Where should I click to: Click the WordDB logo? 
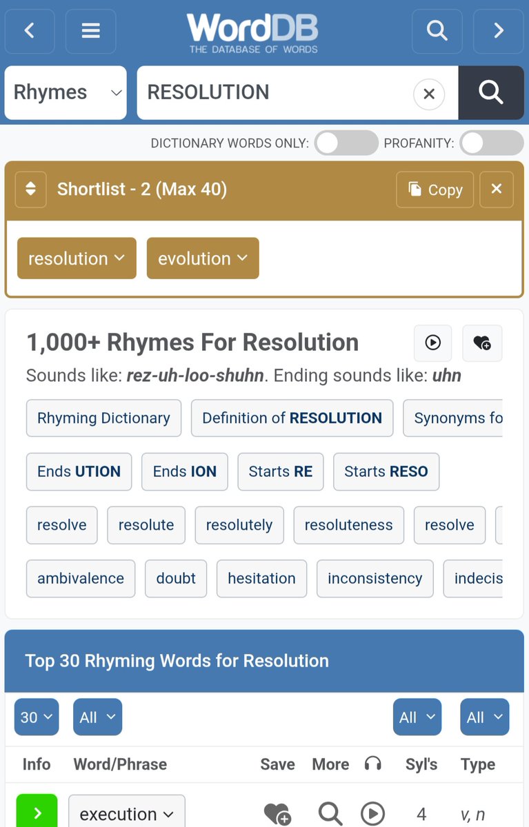[253, 32]
